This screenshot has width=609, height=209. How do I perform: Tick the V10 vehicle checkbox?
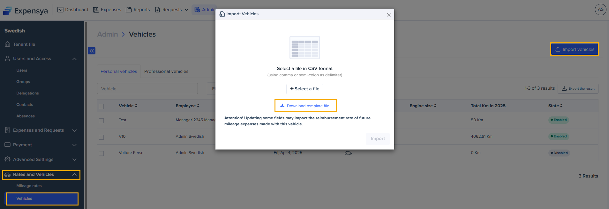tap(101, 137)
